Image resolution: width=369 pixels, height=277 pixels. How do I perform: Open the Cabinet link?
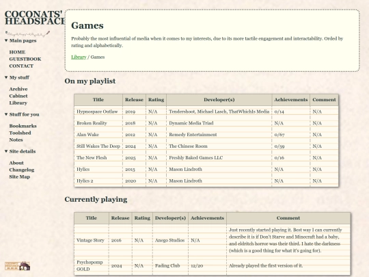(x=18, y=96)
